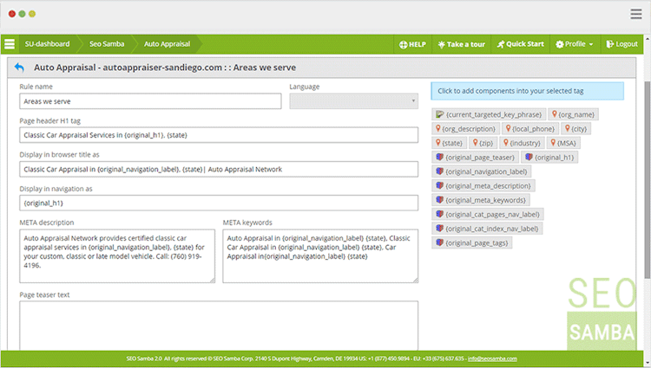Click the Display in browser title field

(x=219, y=170)
